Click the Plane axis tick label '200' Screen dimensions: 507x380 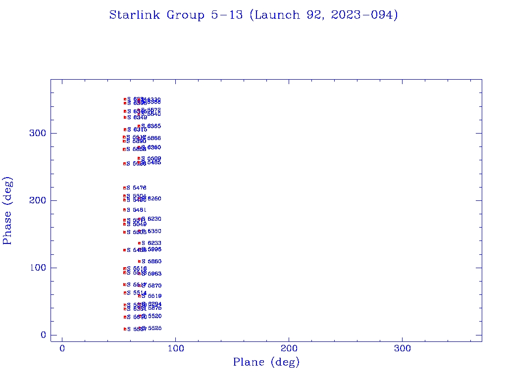(x=289, y=348)
